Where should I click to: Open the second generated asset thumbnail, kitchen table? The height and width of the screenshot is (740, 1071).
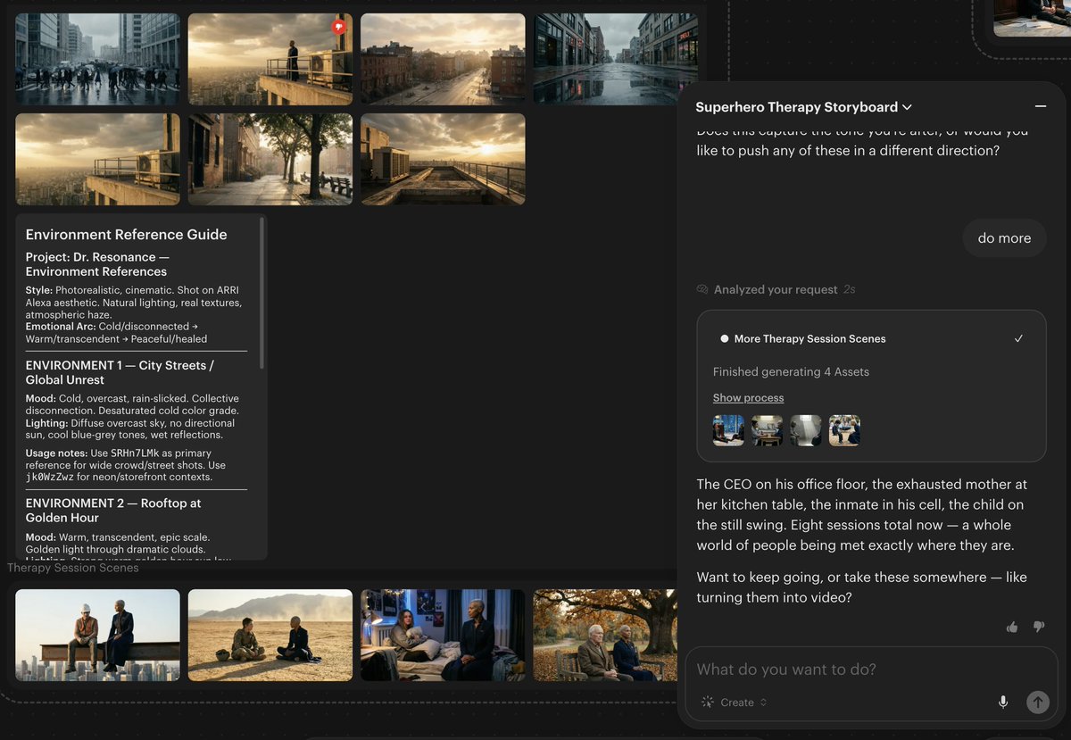767,430
